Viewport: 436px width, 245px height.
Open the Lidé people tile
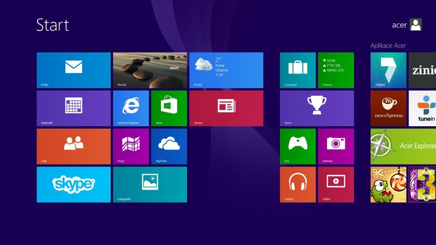73,146
